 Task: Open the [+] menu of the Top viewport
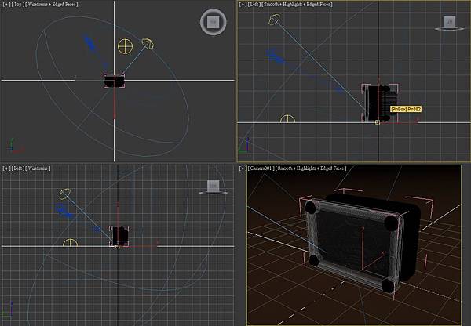[x=5, y=5]
